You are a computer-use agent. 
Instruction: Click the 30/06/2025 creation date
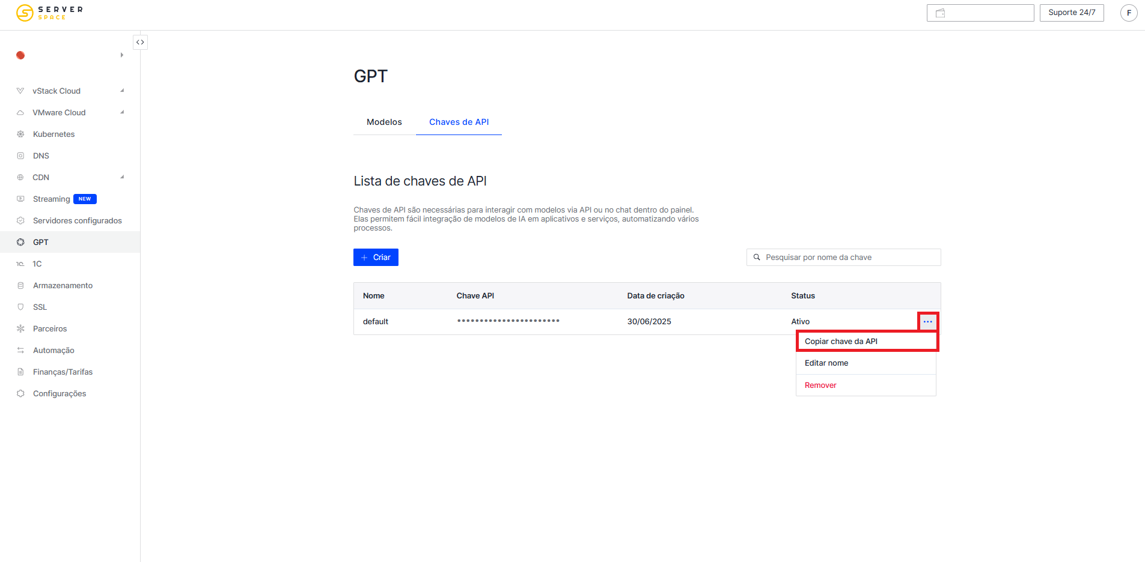click(x=649, y=322)
